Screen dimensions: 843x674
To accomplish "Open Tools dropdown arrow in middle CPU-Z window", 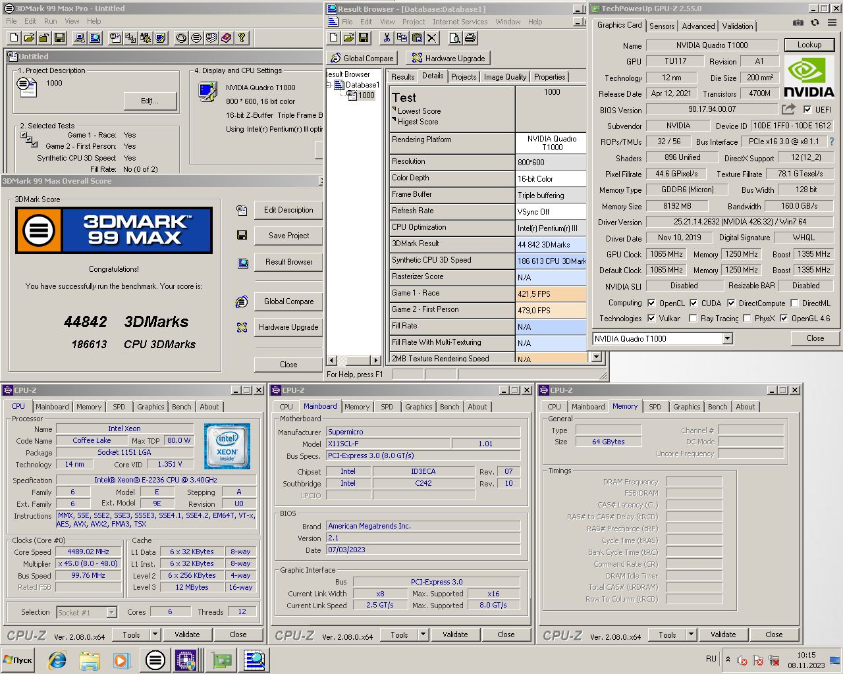I will 423,635.
